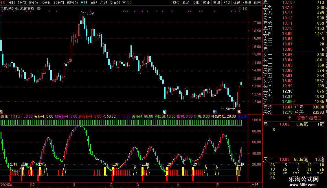Click the K: 50.72 indicator value
The width and height of the screenshot is (327, 188).
109,117
